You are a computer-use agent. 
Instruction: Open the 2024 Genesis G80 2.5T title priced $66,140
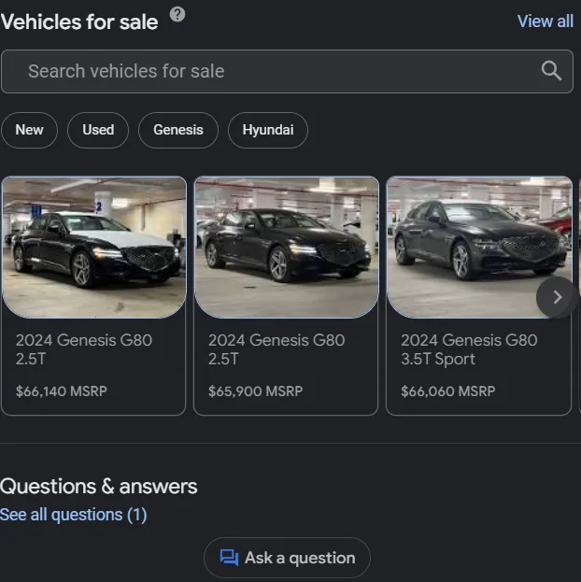[84, 349]
